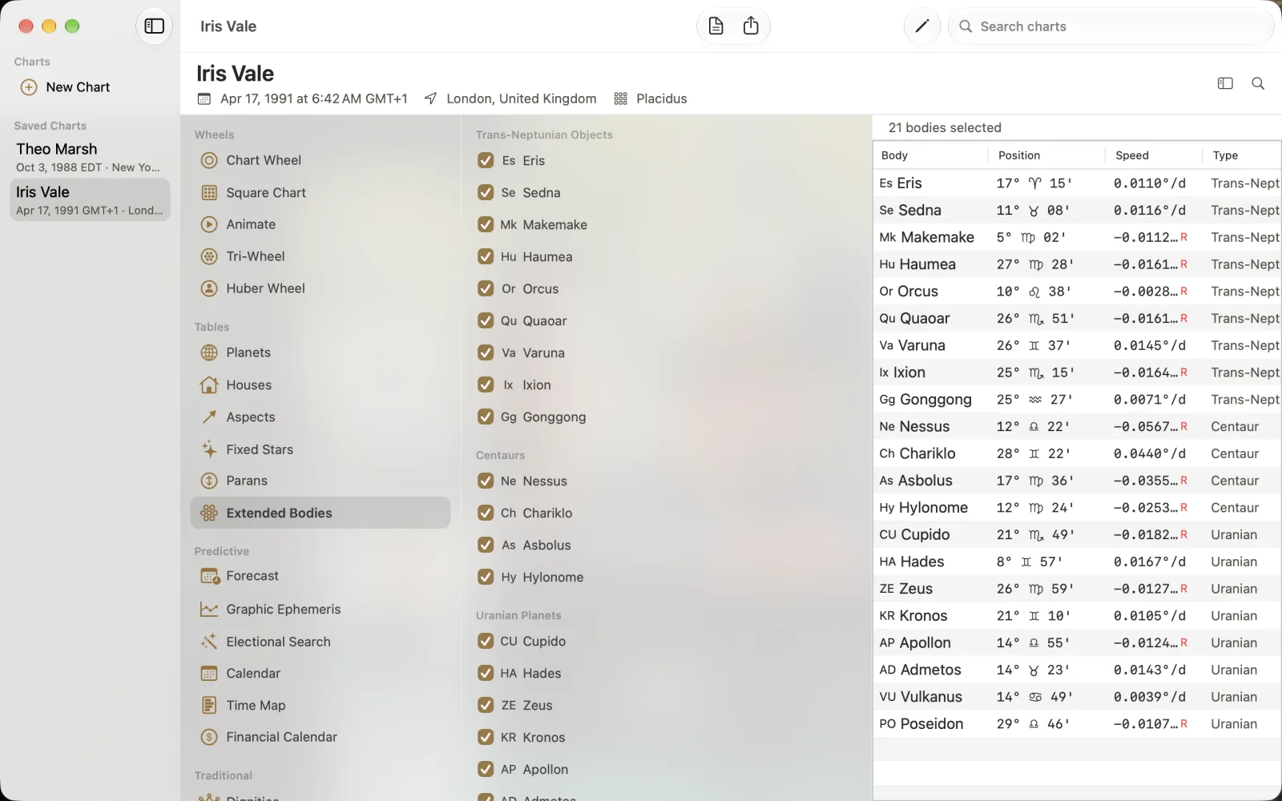1282x801 pixels.
Task: Uncheck the Nessus checkbox
Action: (x=486, y=481)
